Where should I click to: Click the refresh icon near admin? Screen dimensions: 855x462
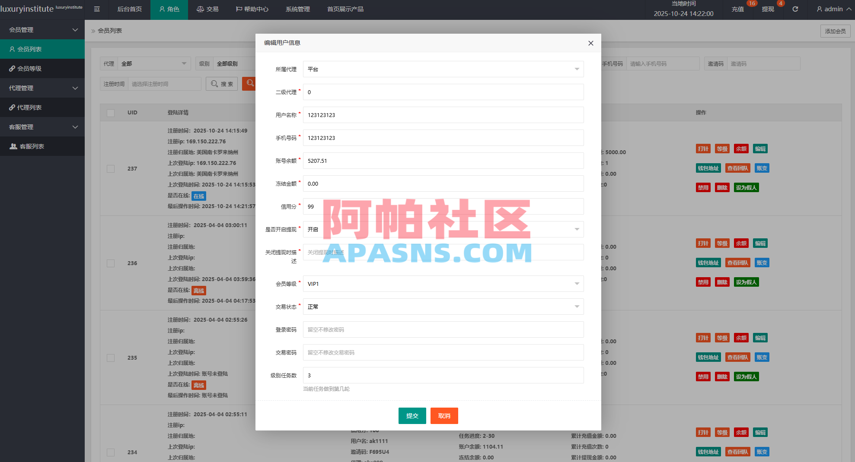pos(795,9)
